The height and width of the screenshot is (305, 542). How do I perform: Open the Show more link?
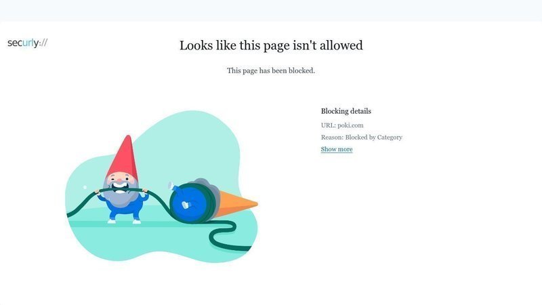pos(337,149)
